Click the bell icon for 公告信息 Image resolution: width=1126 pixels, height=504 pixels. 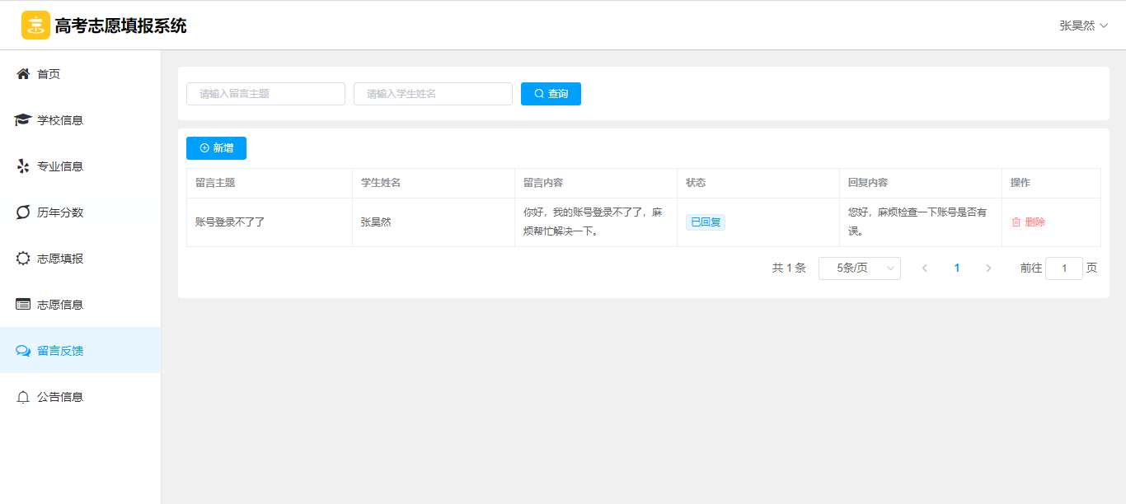click(x=23, y=397)
